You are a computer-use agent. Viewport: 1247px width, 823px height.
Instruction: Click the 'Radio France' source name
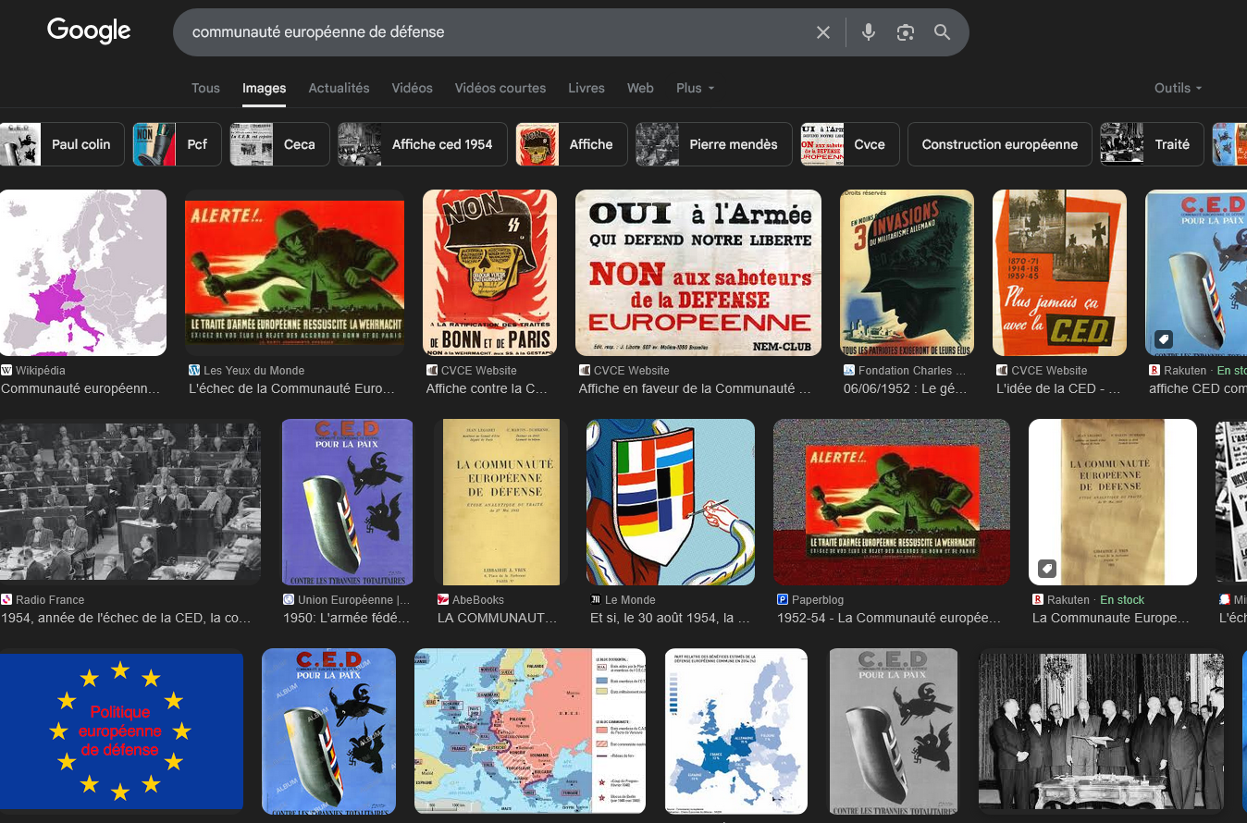click(x=50, y=600)
